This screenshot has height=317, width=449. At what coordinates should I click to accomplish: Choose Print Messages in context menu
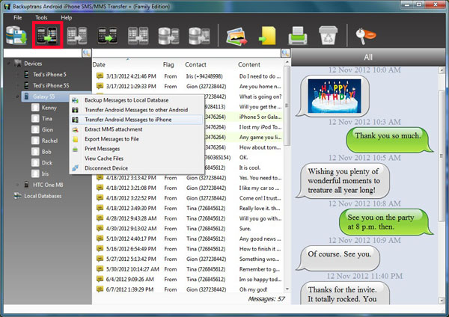pos(137,149)
